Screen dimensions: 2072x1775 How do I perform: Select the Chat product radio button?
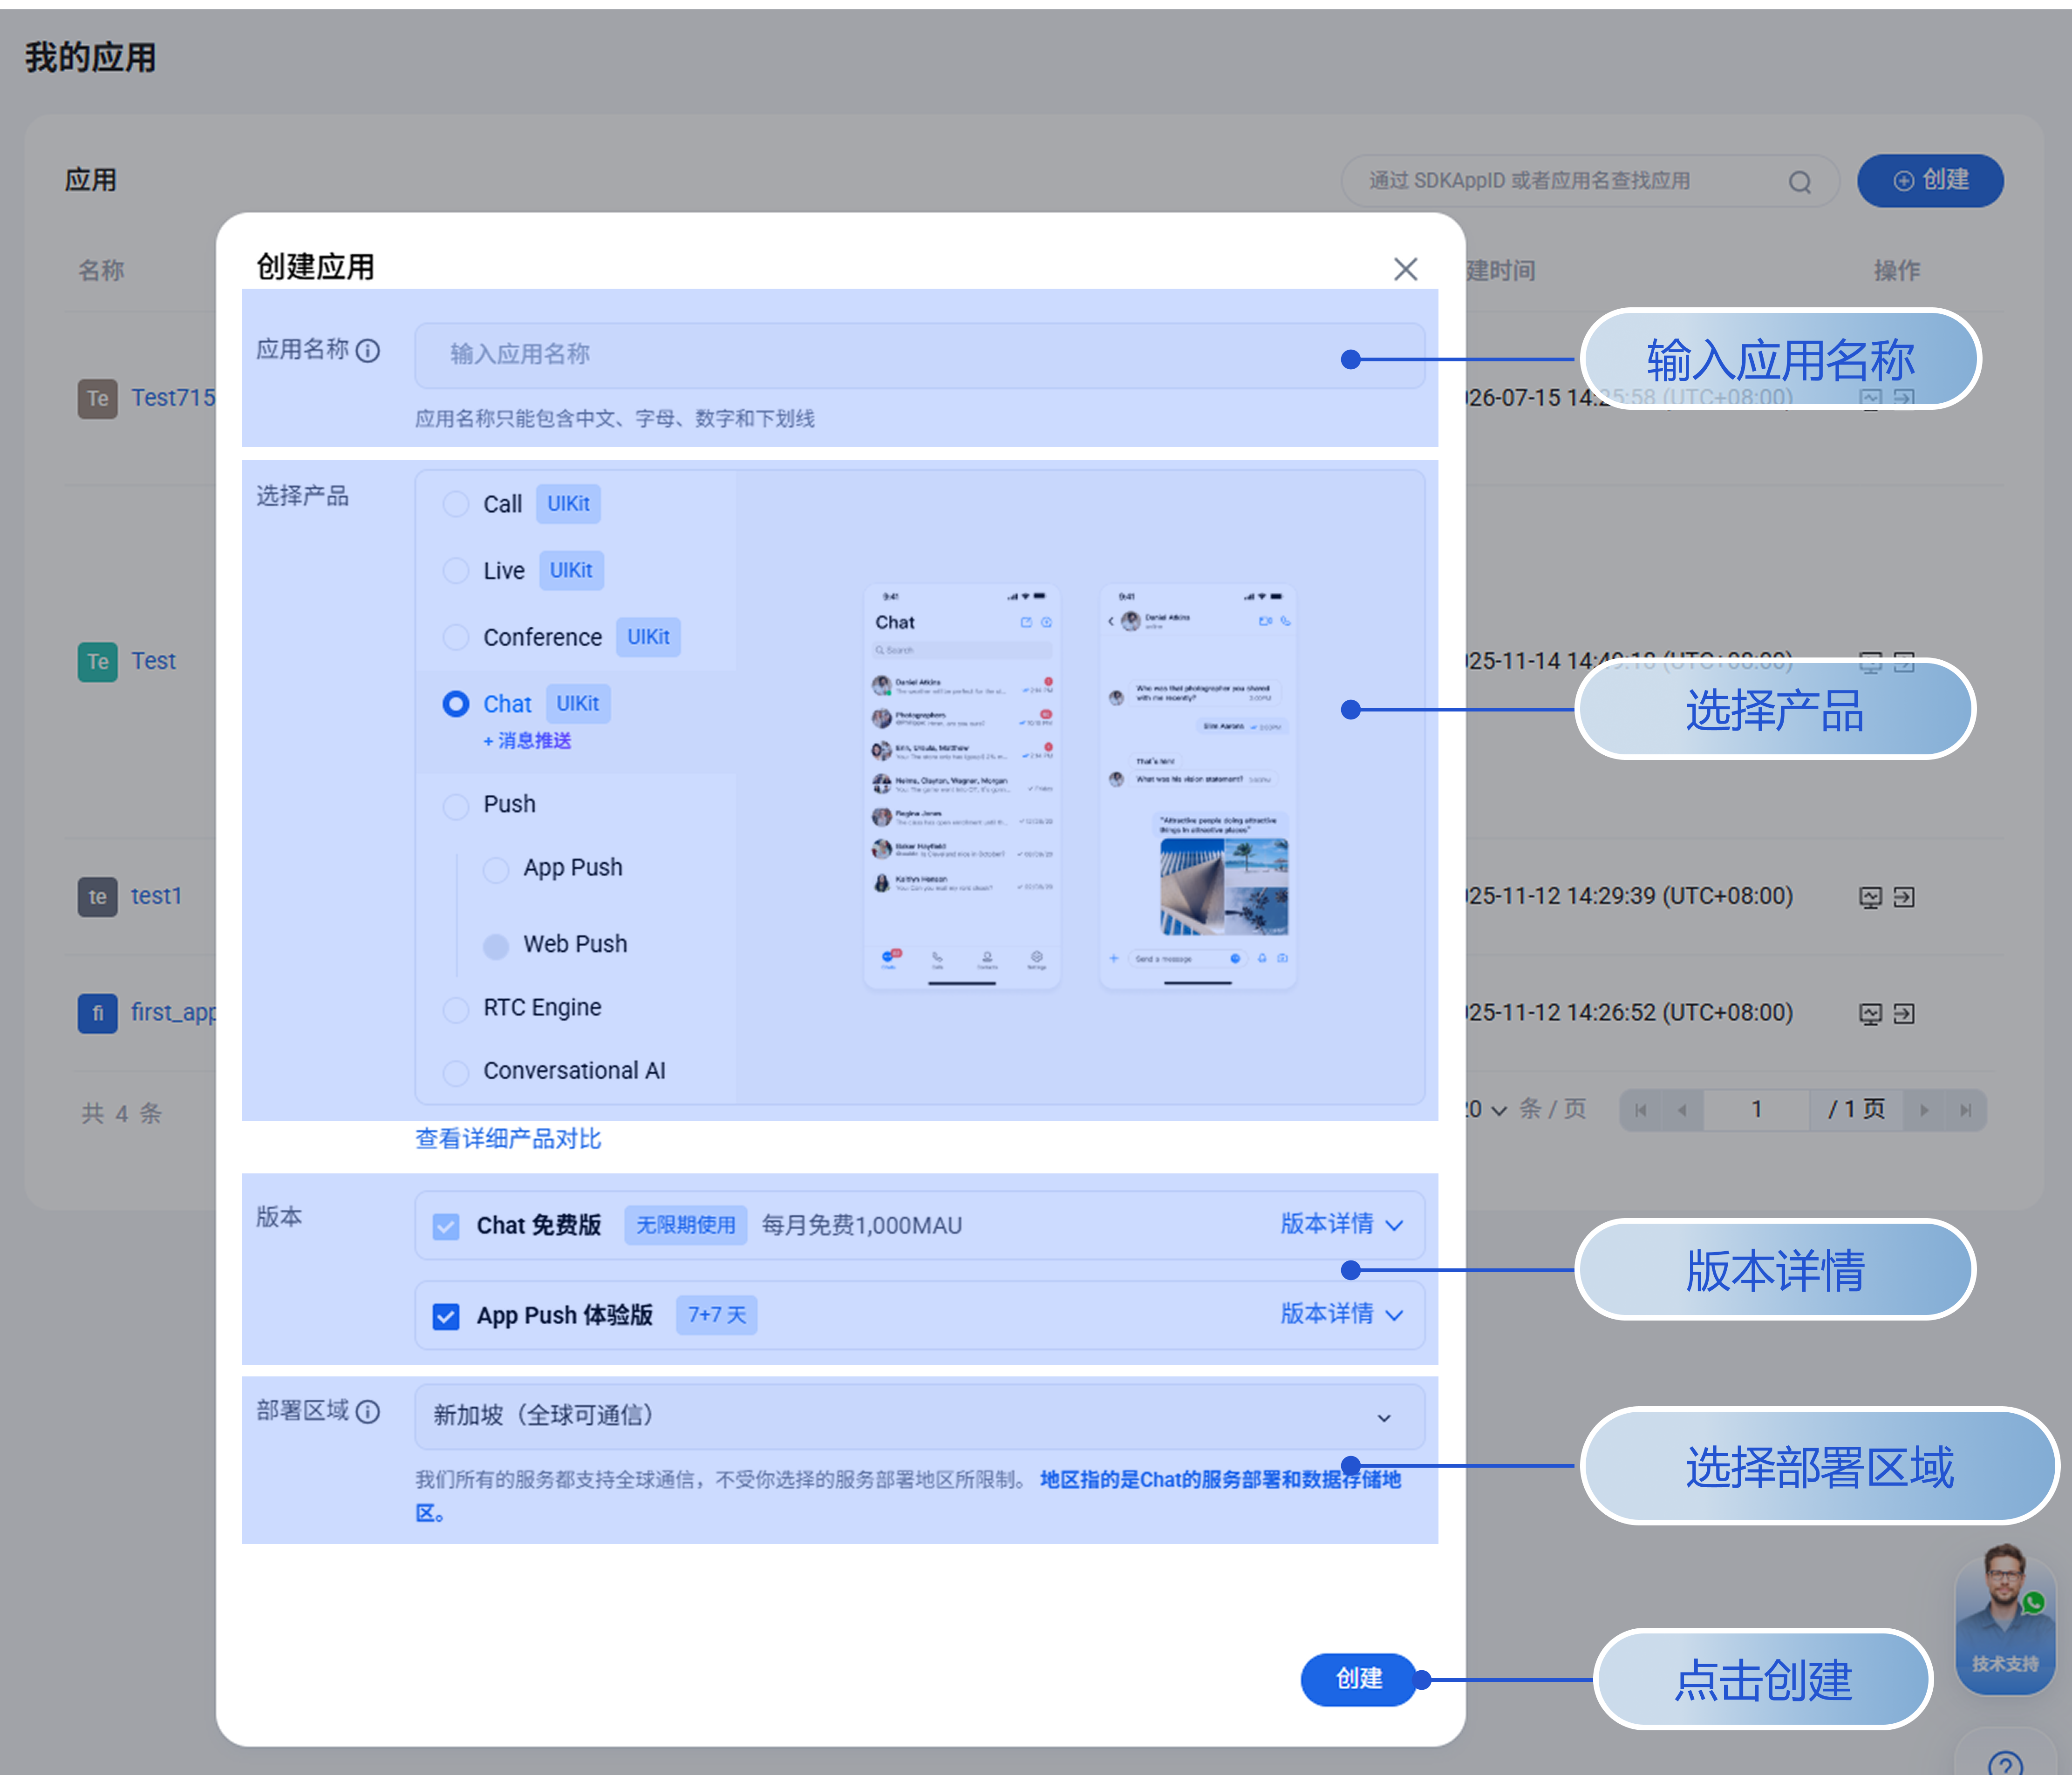[x=456, y=705]
